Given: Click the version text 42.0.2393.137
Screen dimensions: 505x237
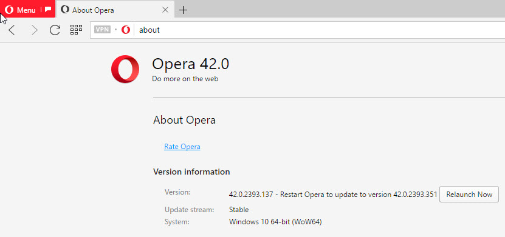Looking at the screenshot, I should [x=251, y=195].
